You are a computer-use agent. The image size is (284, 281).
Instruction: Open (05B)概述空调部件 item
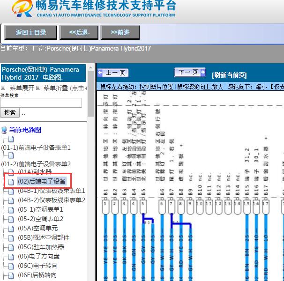click(44, 238)
